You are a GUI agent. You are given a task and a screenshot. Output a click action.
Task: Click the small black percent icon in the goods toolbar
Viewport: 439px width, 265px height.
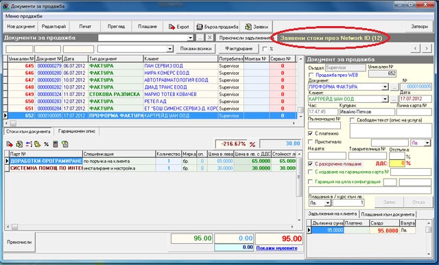[x=46, y=144]
